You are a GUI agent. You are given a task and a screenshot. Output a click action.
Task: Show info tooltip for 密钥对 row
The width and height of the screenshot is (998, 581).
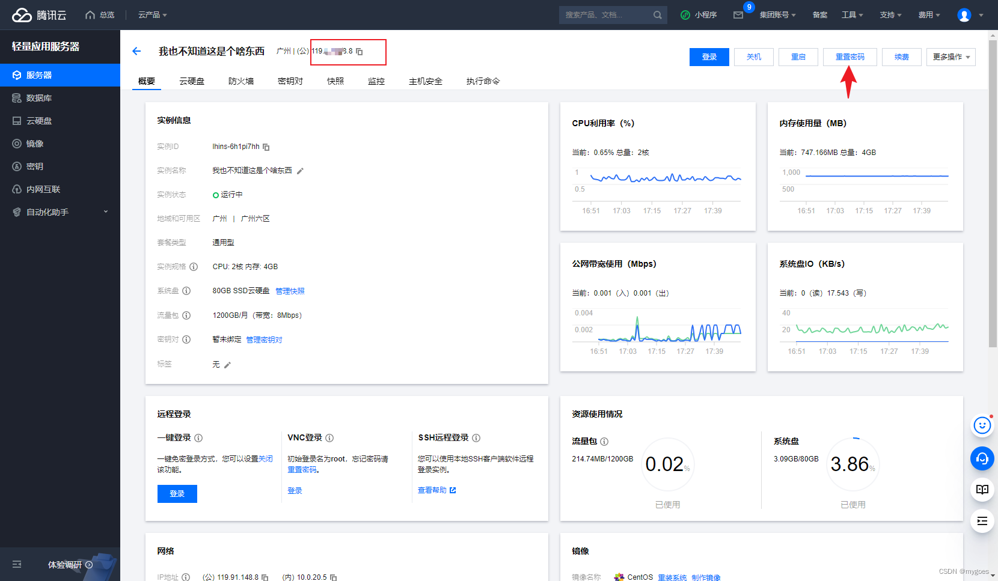pyautogui.click(x=186, y=339)
